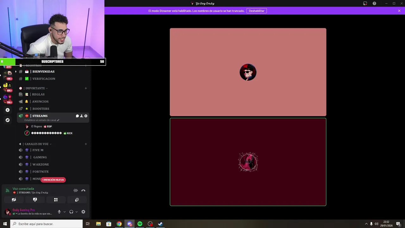Screen dimensions: 405x228
Task: Open the taskbar clock and date
Action: point(386,224)
